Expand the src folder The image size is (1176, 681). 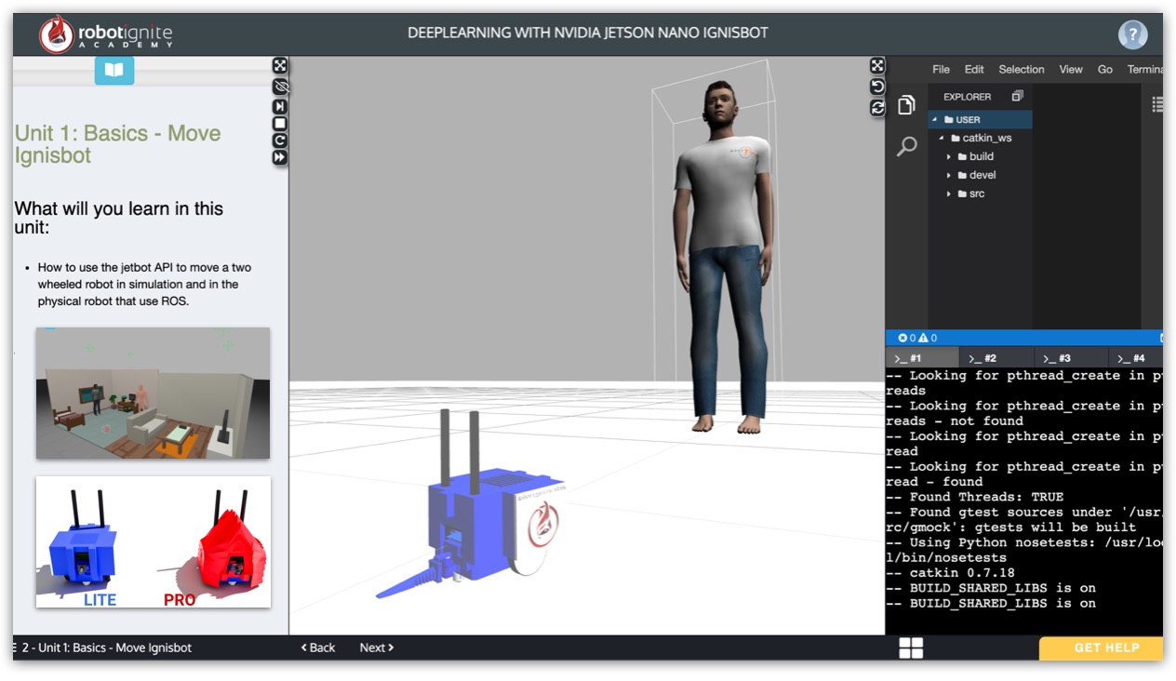point(980,194)
